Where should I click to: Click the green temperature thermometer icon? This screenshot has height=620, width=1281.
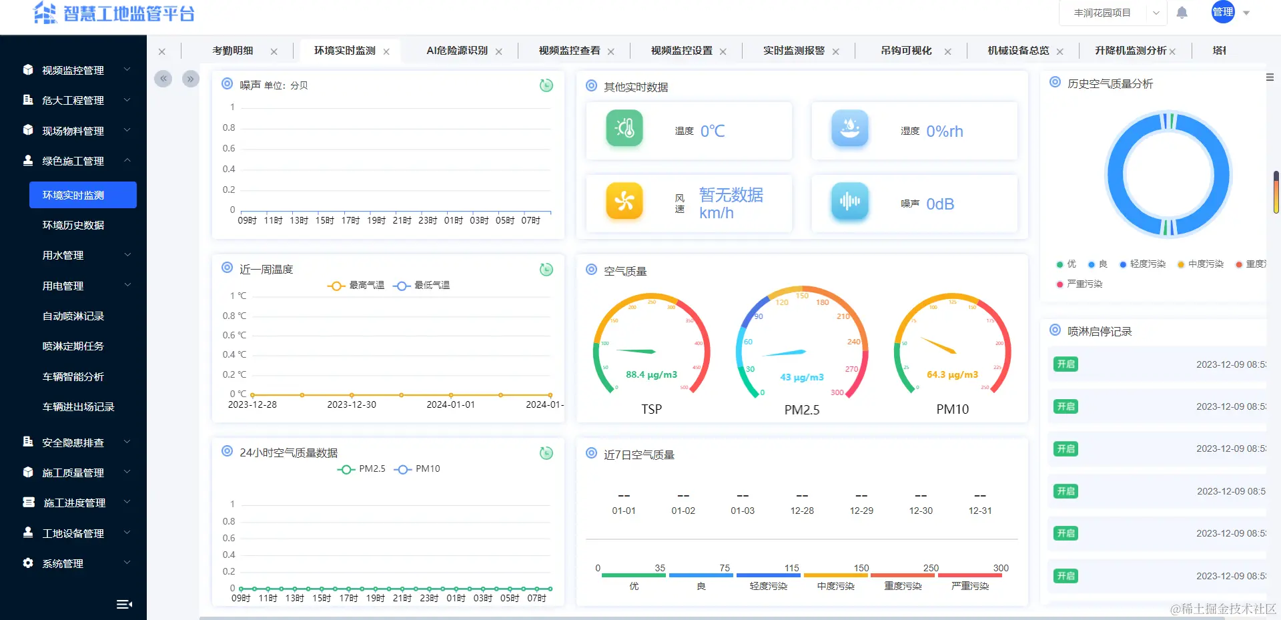pos(624,128)
